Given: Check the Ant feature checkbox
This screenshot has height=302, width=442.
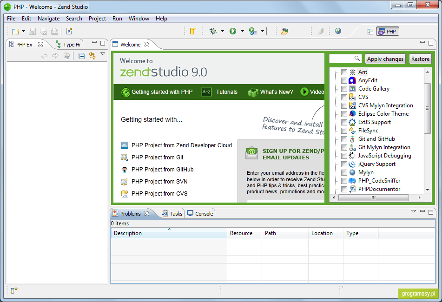Looking at the screenshot, I should pos(344,72).
